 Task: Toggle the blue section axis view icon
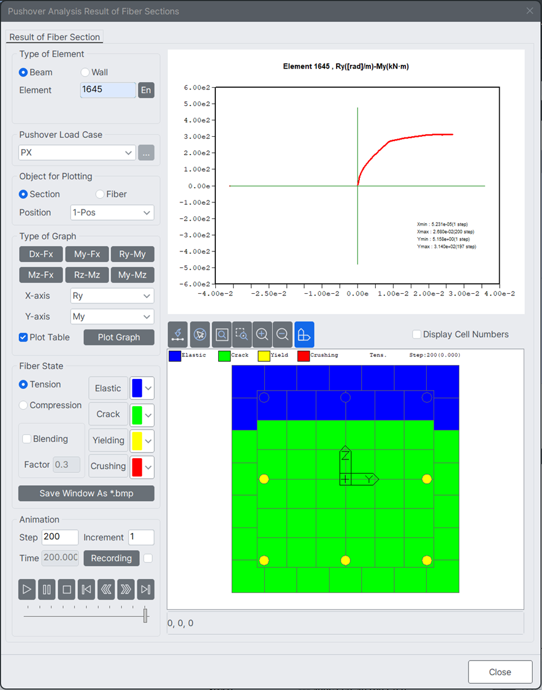pyautogui.click(x=305, y=334)
